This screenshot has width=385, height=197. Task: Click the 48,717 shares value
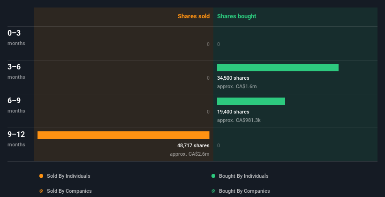193,145
